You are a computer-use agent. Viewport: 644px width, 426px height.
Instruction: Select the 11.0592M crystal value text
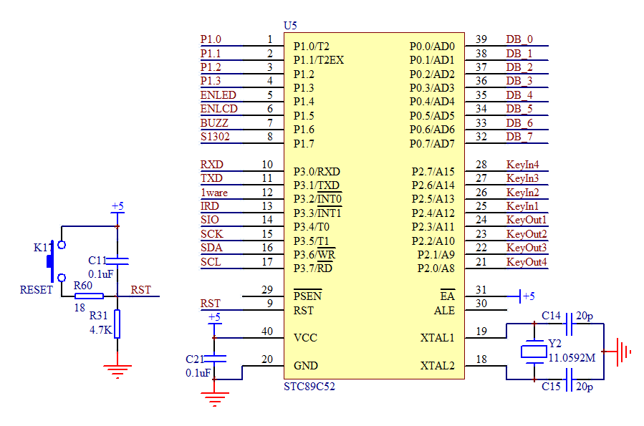572,357
